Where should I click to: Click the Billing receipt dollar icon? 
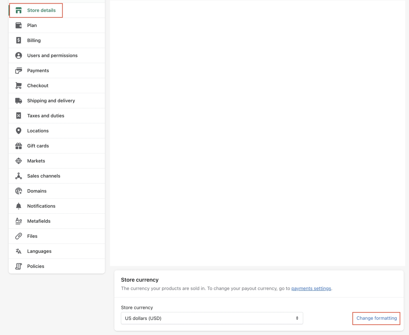(18, 40)
